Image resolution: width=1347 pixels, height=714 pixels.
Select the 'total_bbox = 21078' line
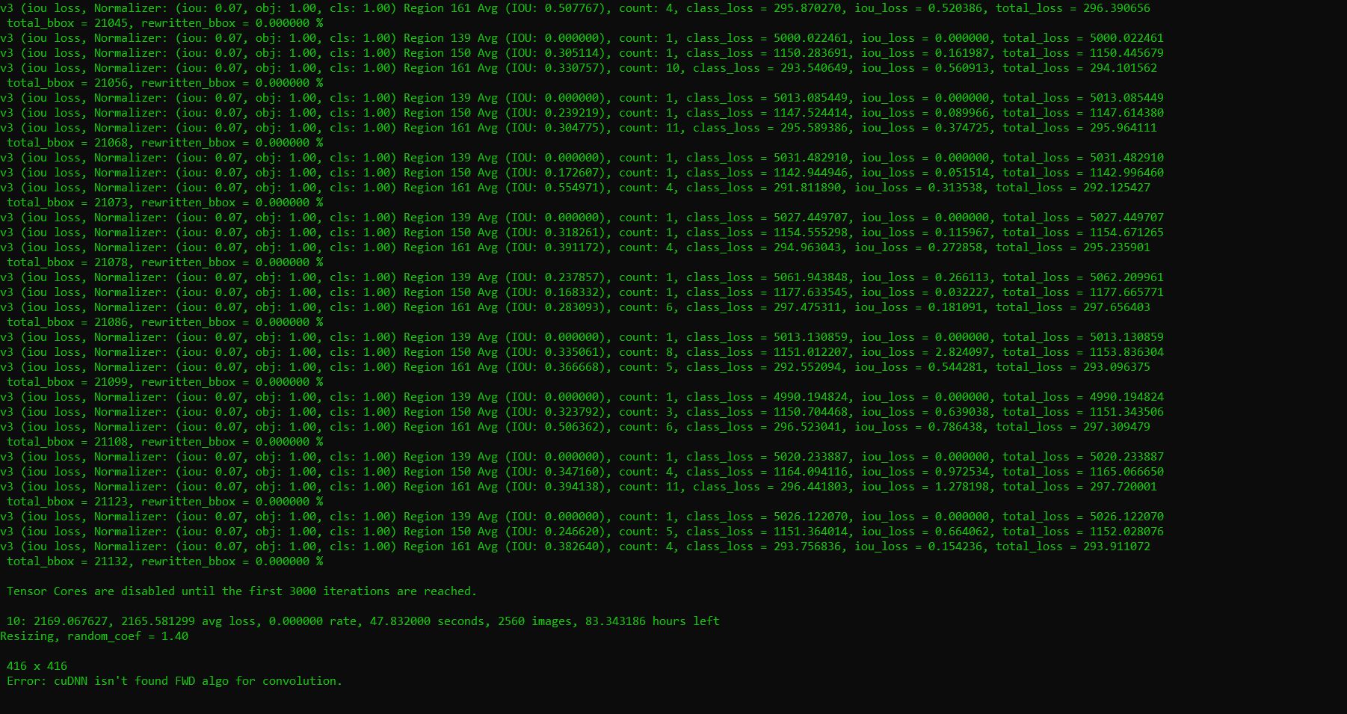(165, 262)
